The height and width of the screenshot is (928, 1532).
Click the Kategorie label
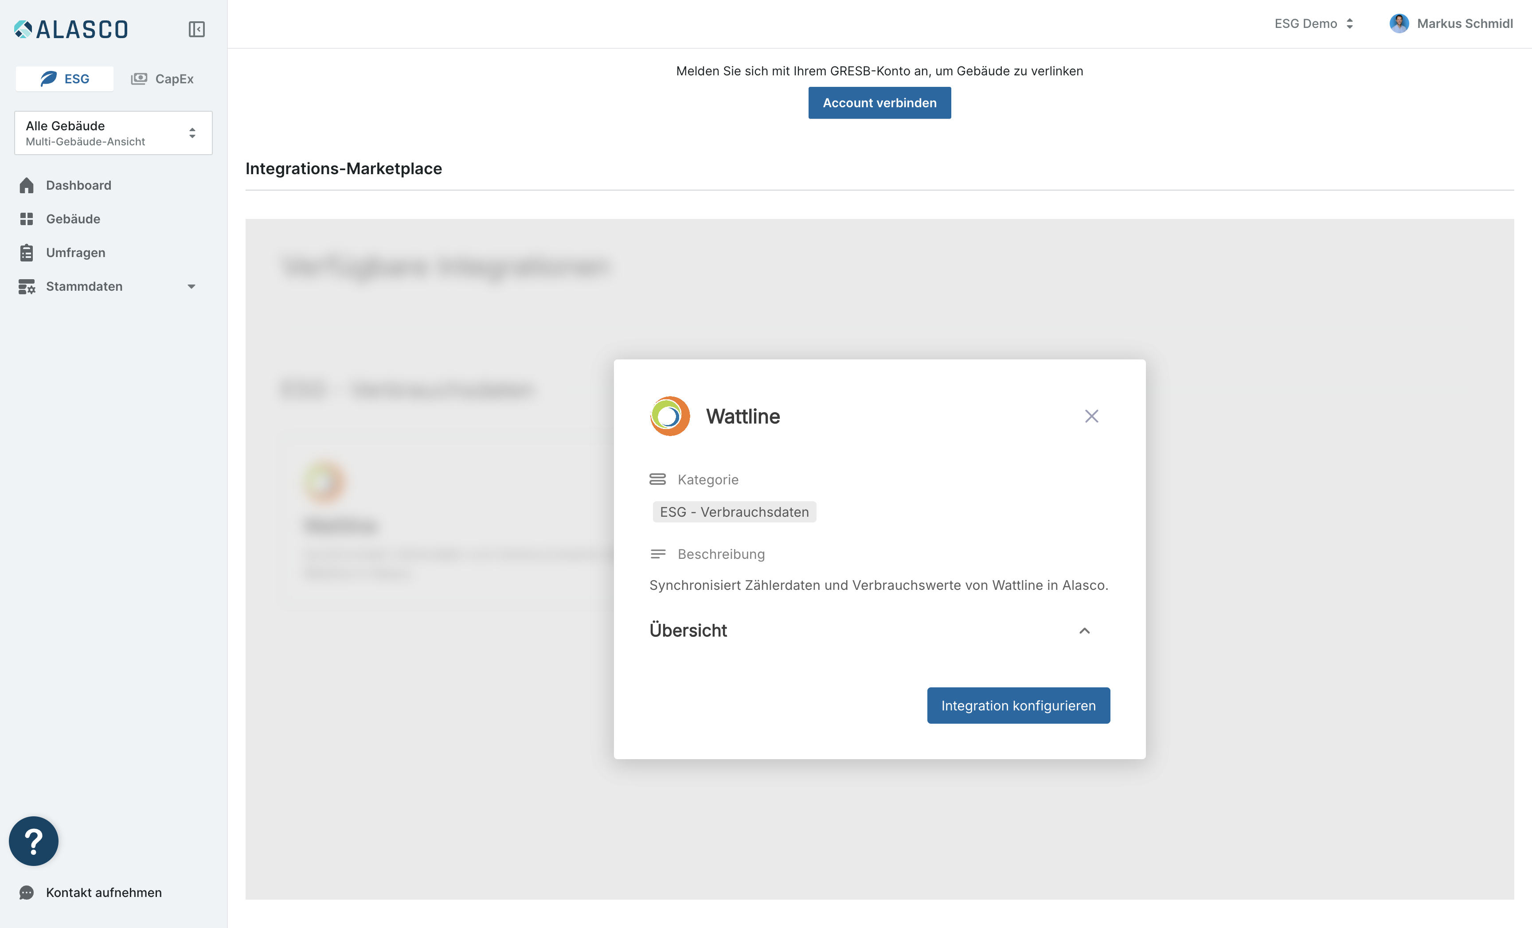pos(707,479)
